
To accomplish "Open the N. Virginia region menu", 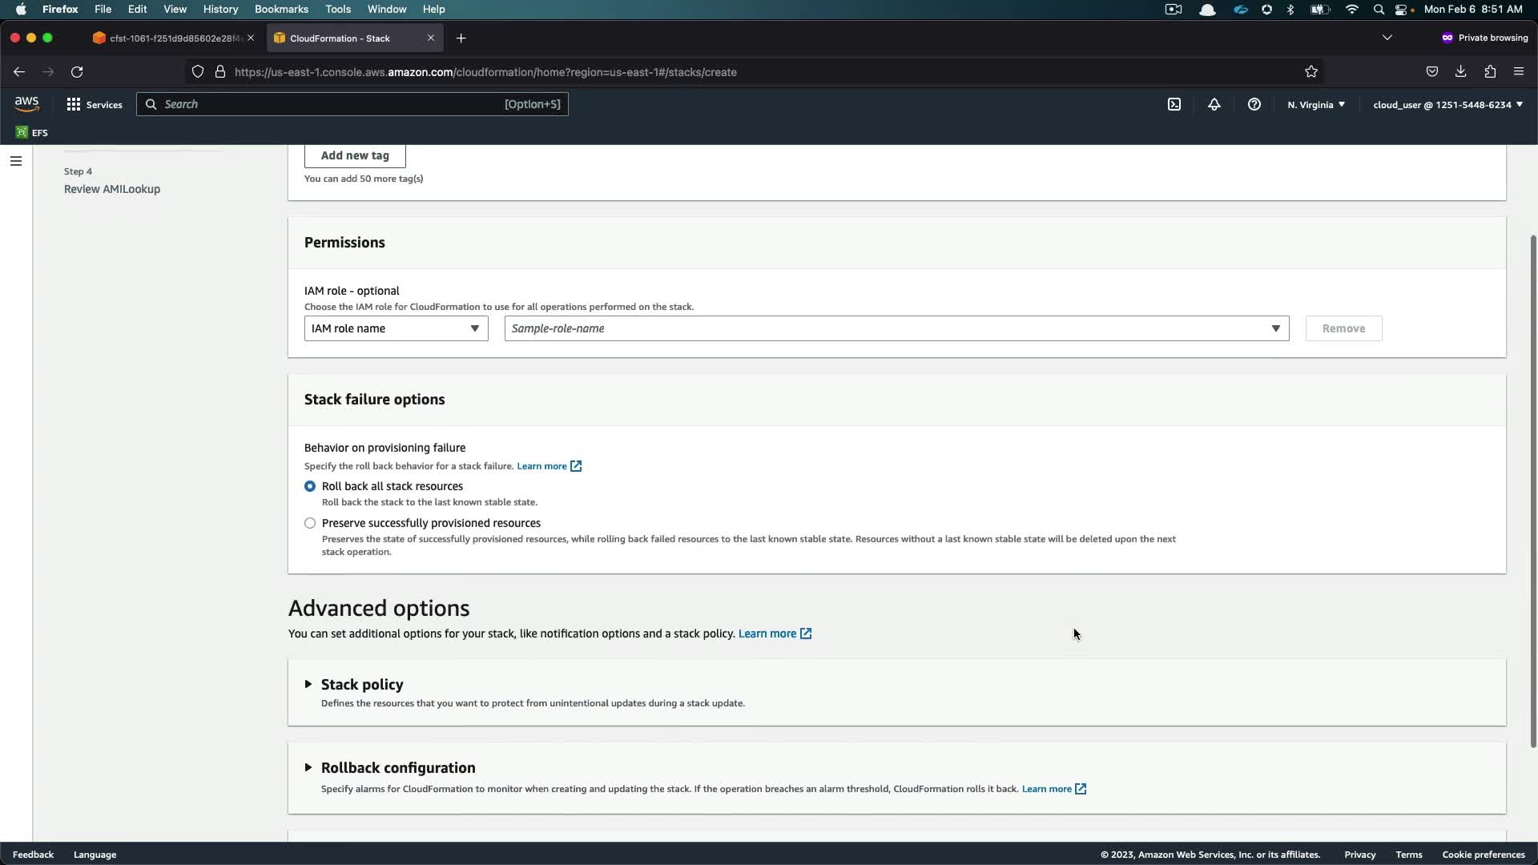I will pyautogui.click(x=1316, y=105).
